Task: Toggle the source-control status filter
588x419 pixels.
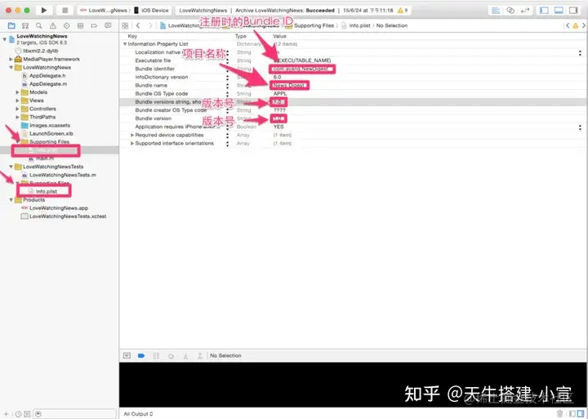Action: pyautogui.click(x=27, y=414)
